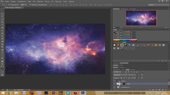170x95 pixels.
Task: Select the Quick Selection tool
Action: [x=2, y=19]
